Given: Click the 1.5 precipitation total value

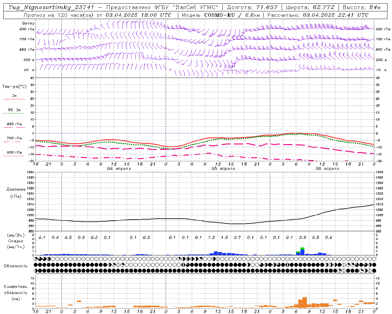Looking at the screenshot, I should tap(224, 237).
